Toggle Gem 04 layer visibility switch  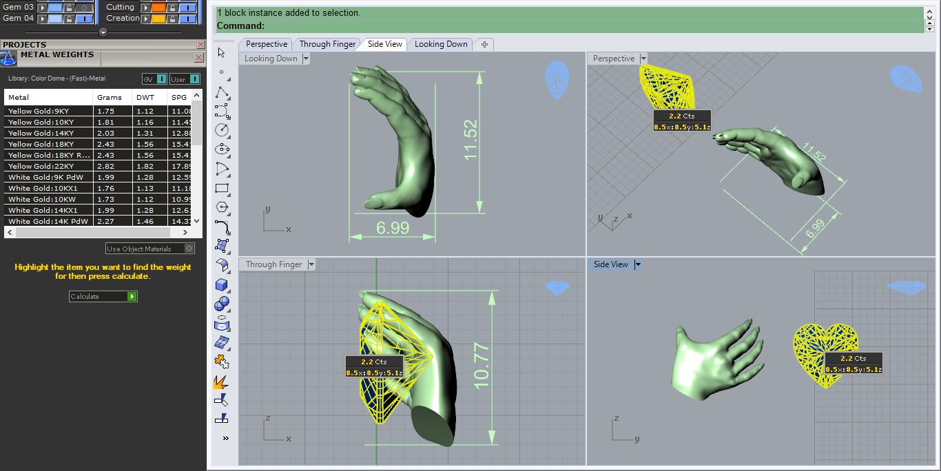84,19
